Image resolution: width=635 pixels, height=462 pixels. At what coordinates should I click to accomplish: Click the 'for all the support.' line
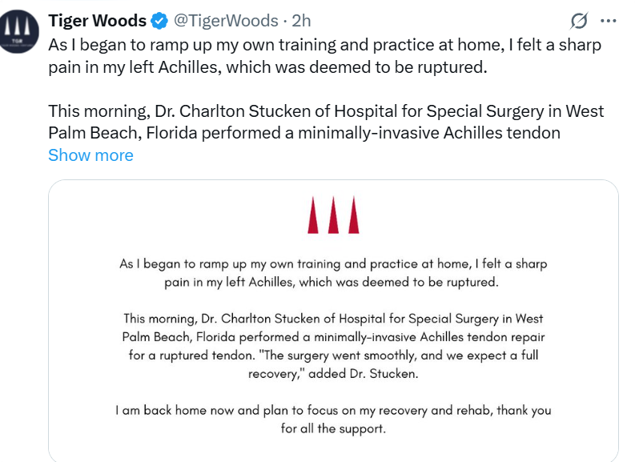click(x=333, y=429)
